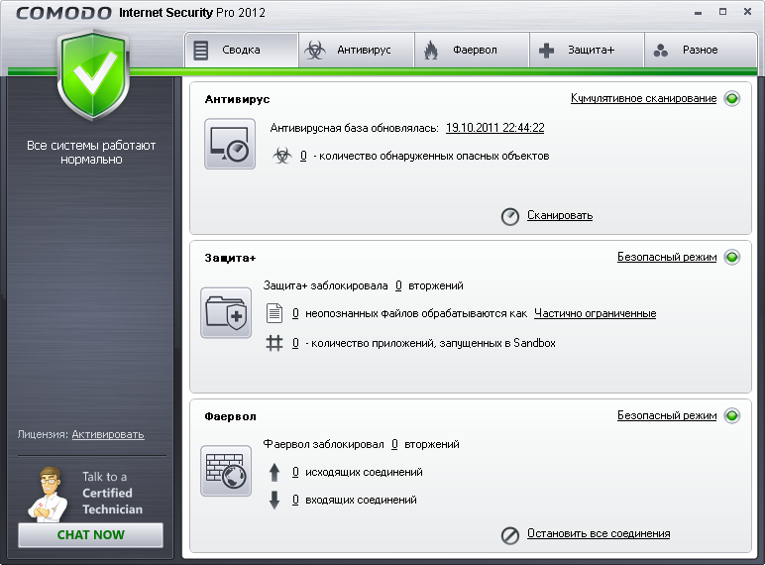The width and height of the screenshot is (765, 565).
Task: Switch to the Фаервол tab
Action: click(472, 50)
